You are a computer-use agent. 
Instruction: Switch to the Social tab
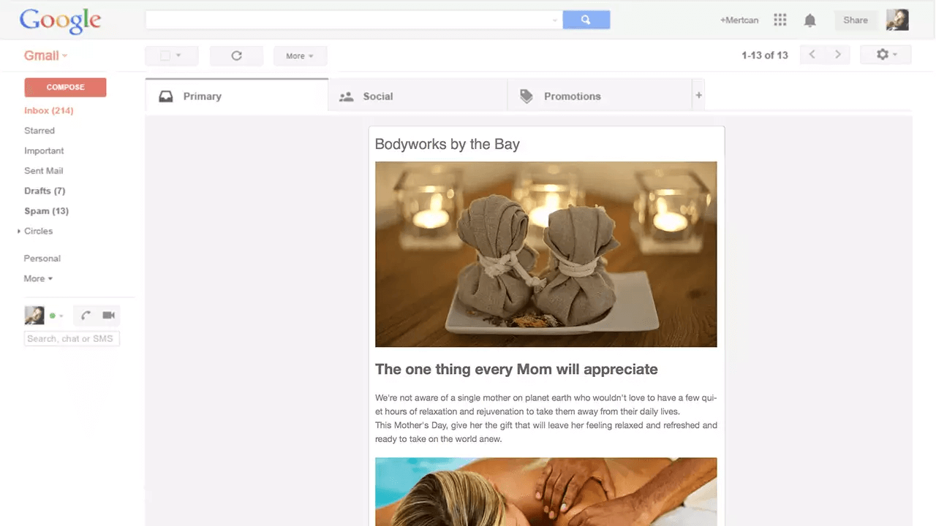point(377,96)
